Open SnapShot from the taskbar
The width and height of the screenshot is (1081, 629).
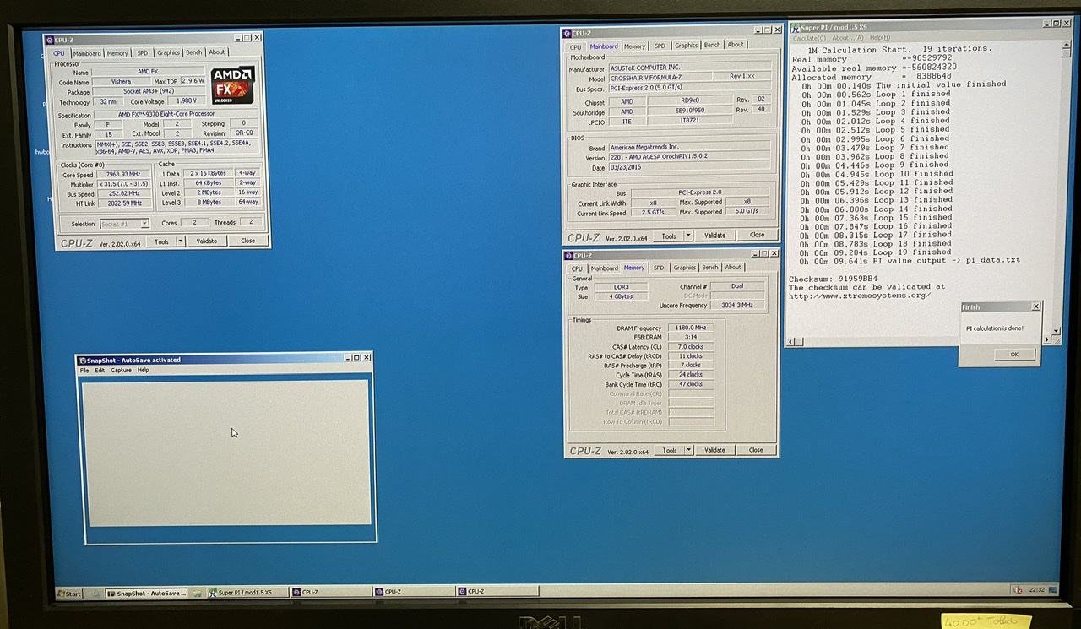click(147, 594)
